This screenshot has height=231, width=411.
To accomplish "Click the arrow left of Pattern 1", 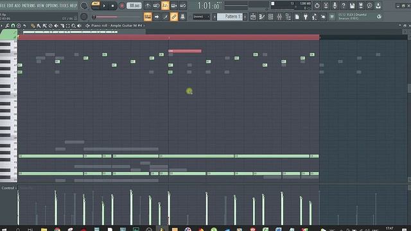I will [x=214, y=17].
